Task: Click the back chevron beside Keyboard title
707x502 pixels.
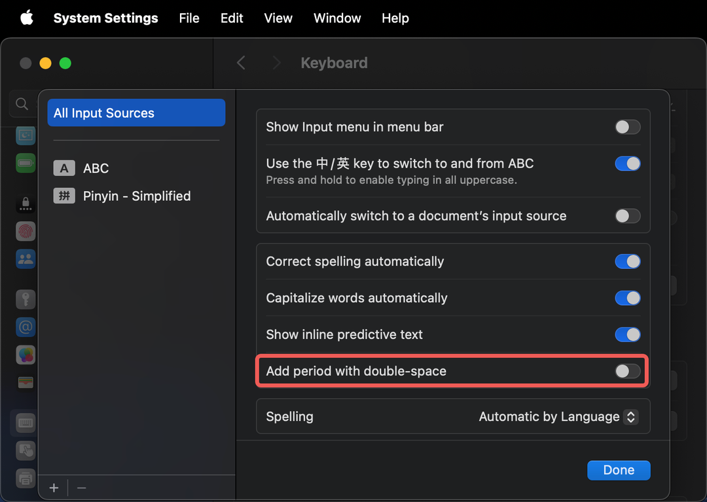Action: click(241, 63)
